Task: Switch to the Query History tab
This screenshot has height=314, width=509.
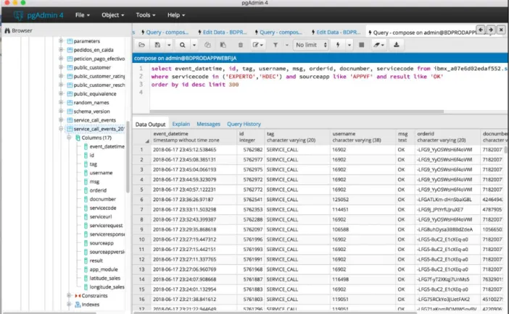Action: tap(244, 124)
